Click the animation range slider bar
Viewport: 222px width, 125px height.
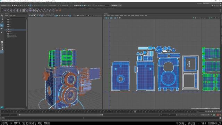tap(61, 115)
